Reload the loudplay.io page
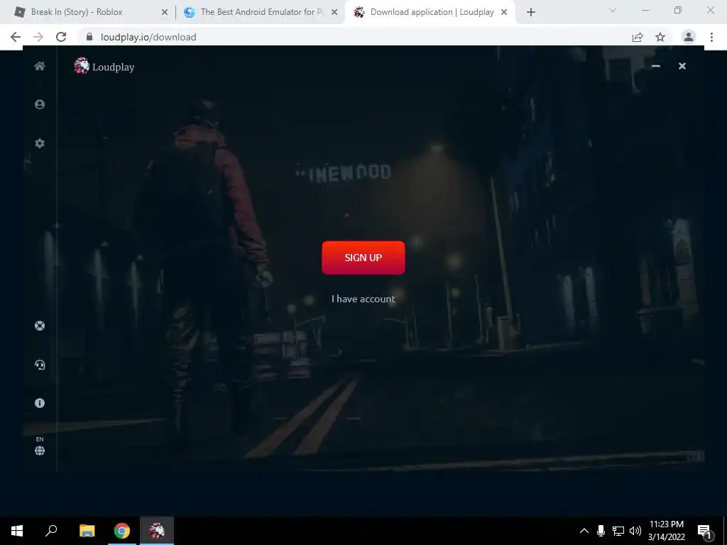727x545 pixels. click(x=61, y=37)
